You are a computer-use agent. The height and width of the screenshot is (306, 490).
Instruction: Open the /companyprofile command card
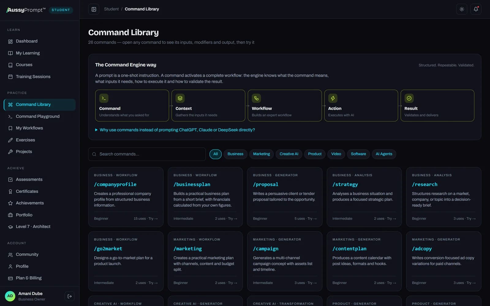pos(126,197)
